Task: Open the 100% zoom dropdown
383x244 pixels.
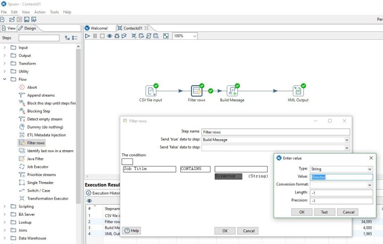Action: coord(195,36)
